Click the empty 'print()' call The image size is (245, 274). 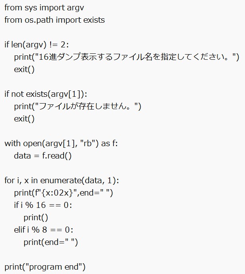35,217
